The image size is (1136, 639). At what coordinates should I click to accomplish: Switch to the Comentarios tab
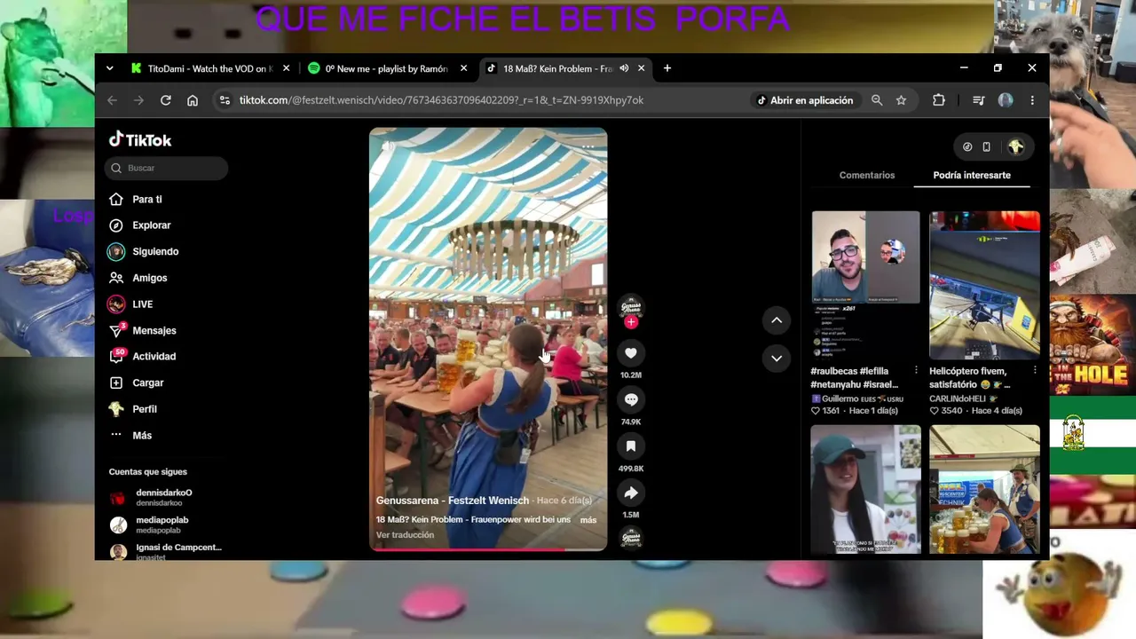(x=867, y=176)
